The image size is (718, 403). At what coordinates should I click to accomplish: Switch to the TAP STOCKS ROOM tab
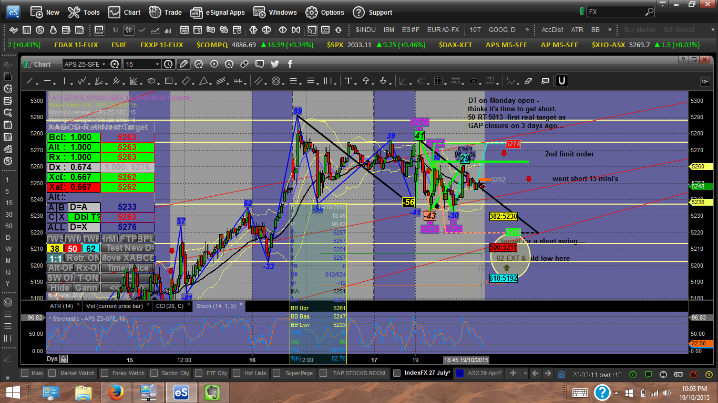tap(353, 373)
